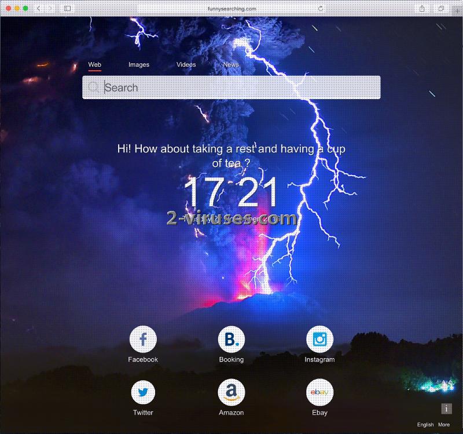Click the funnysearching.com address bar
The height and width of the screenshot is (434, 463).
point(231,9)
